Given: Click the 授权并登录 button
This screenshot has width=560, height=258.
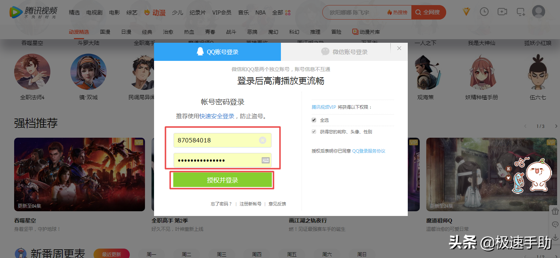Looking at the screenshot, I should pos(222,180).
